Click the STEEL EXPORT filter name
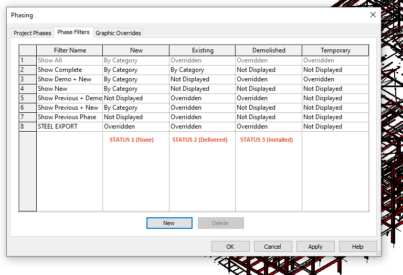The image size is (403, 275). coord(70,126)
